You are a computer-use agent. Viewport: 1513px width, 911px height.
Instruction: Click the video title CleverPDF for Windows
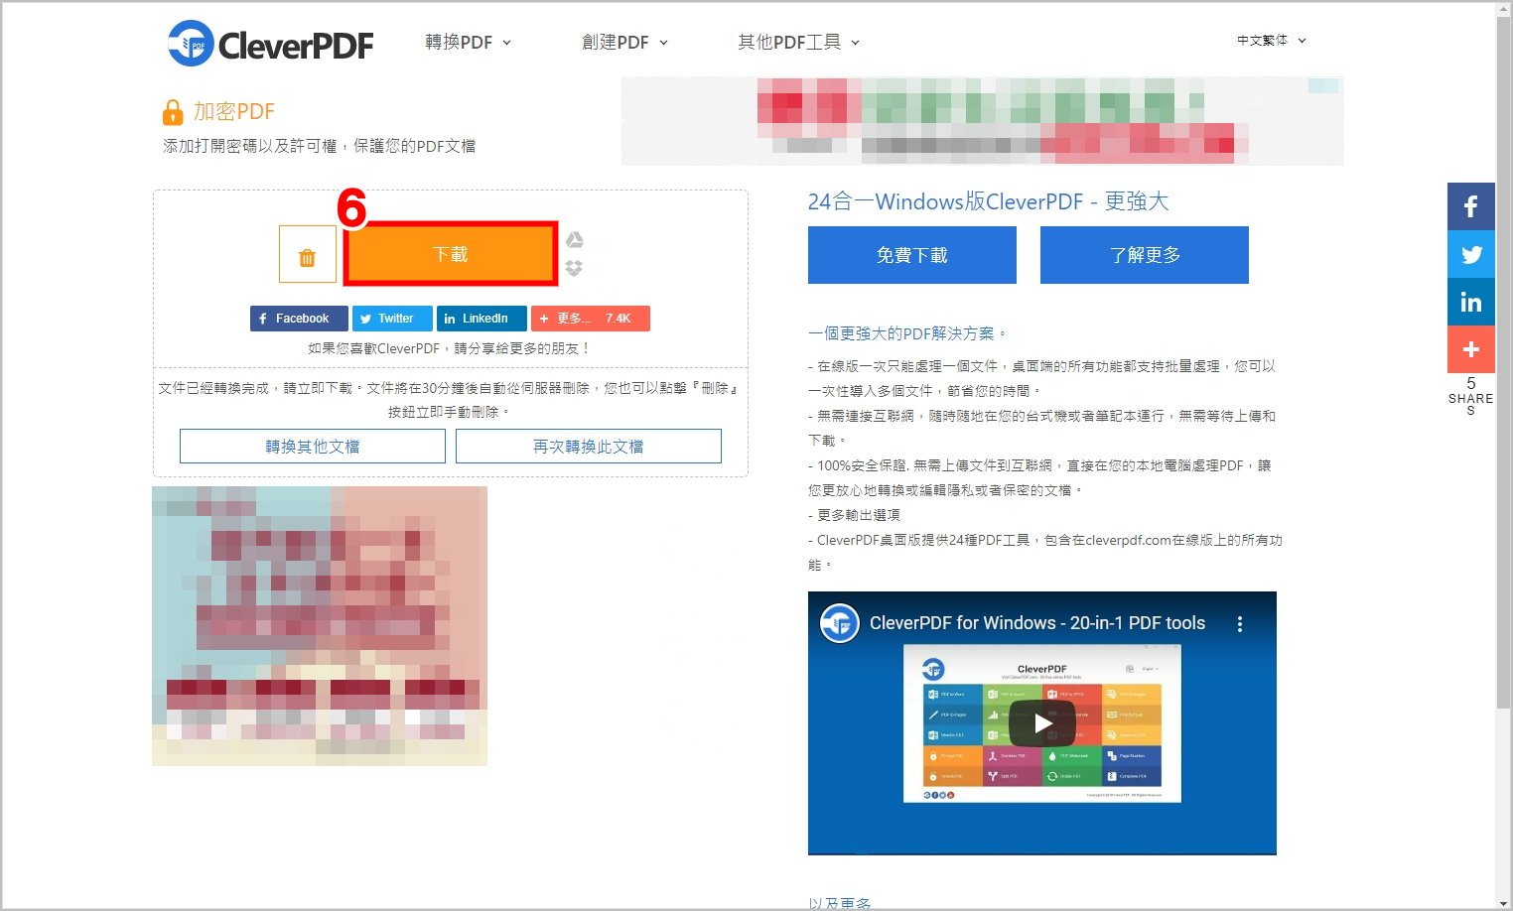(x=1037, y=623)
